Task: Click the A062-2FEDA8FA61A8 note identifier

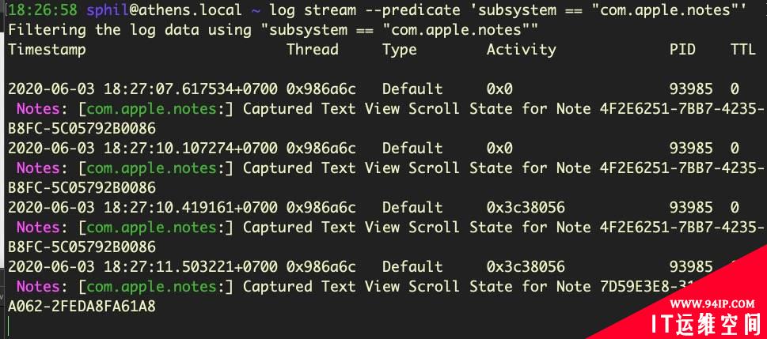Action: tap(82, 307)
